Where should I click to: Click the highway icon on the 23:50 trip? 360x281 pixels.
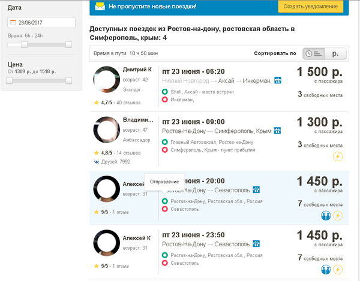click(x=257, y=243)
